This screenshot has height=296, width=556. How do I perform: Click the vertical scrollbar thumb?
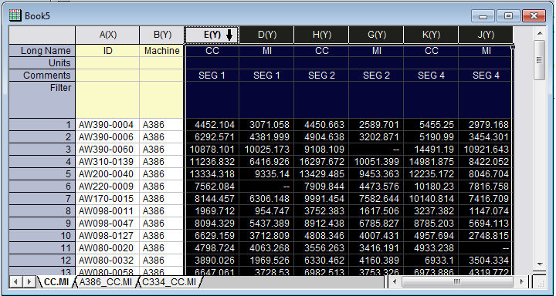[539, 60]
